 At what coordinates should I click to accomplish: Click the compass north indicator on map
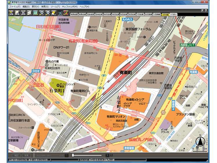pyautogui.click(x=200, y=141)
